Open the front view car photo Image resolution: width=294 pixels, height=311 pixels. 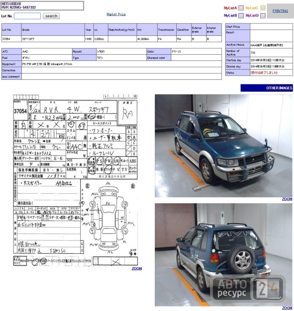point(224,146)
